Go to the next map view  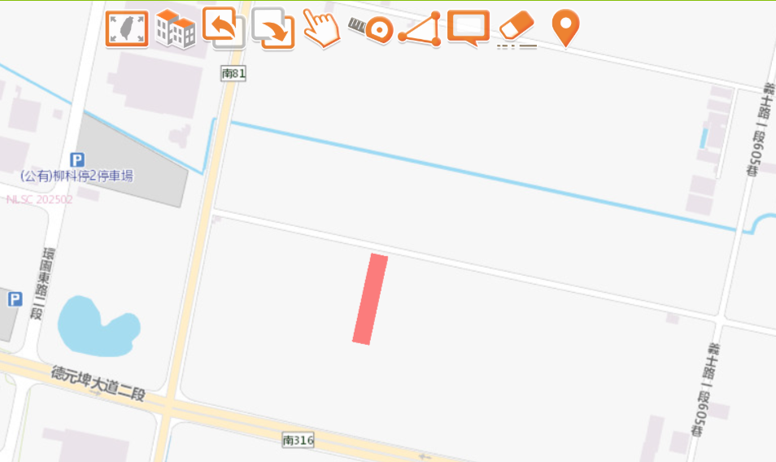coord(273,28)
